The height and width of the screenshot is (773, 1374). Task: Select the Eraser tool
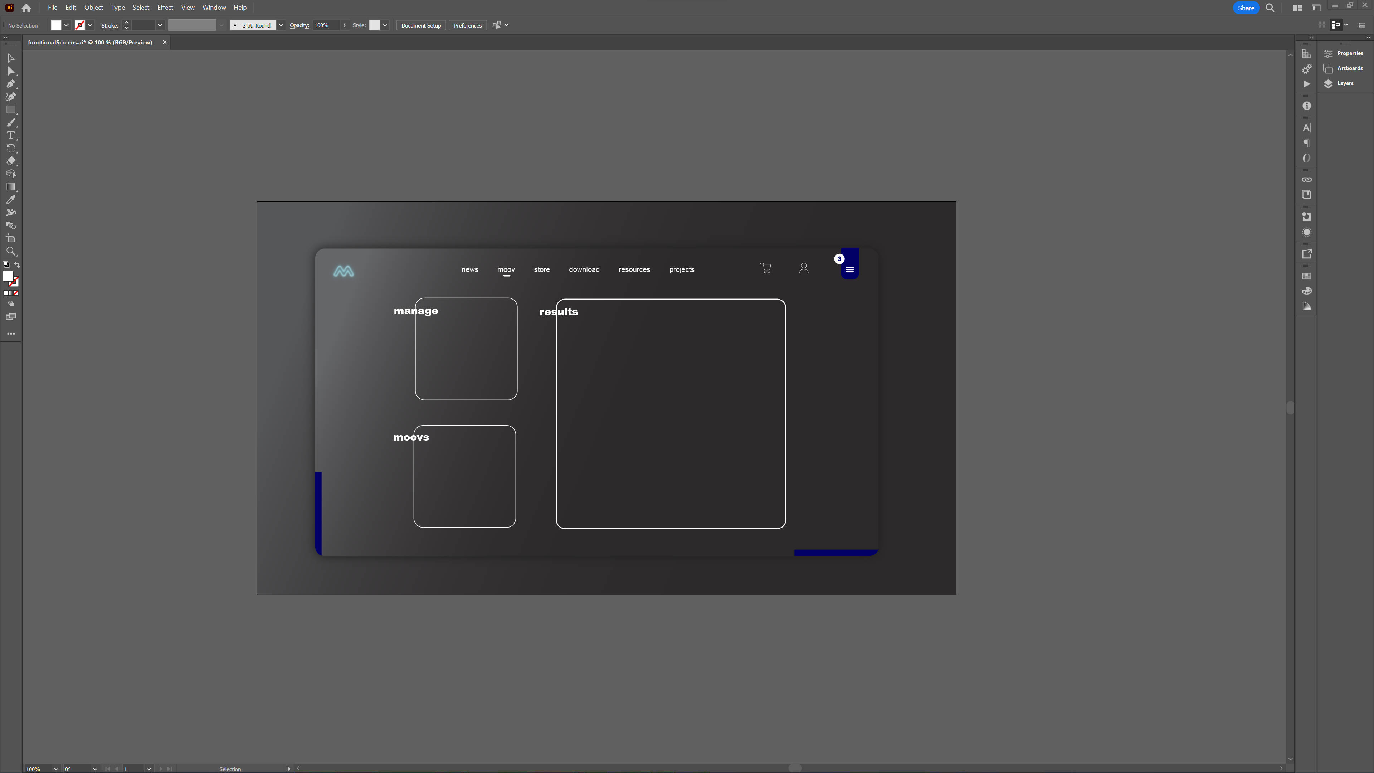pyautogui.click(x=11, y=161)
